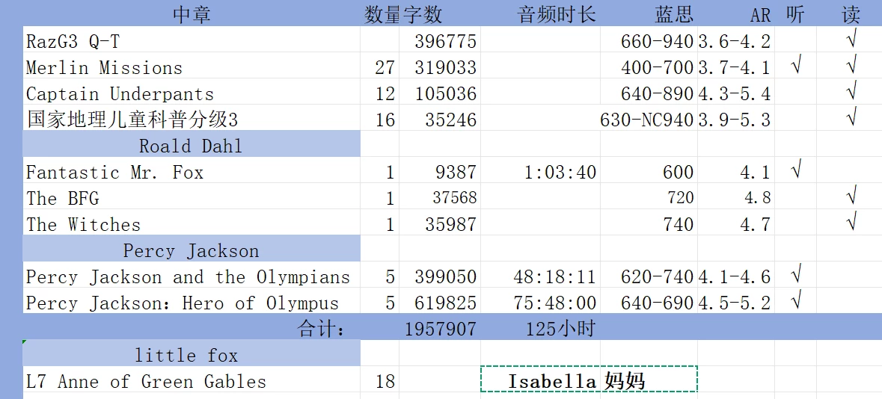Click The BFG title cell
The image size is (882, 399).
[192, 197]
